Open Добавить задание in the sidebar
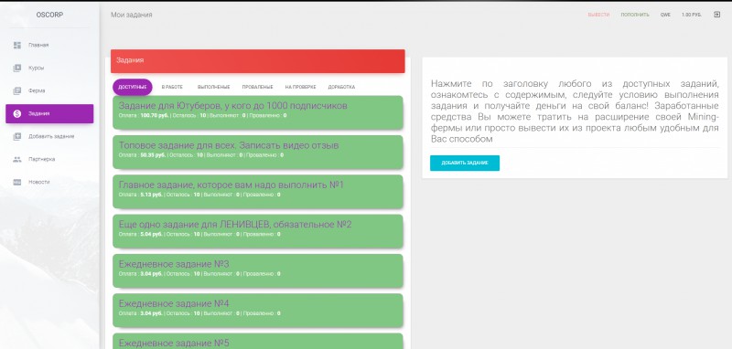The image size is (732, 349). tap(49, 136)
